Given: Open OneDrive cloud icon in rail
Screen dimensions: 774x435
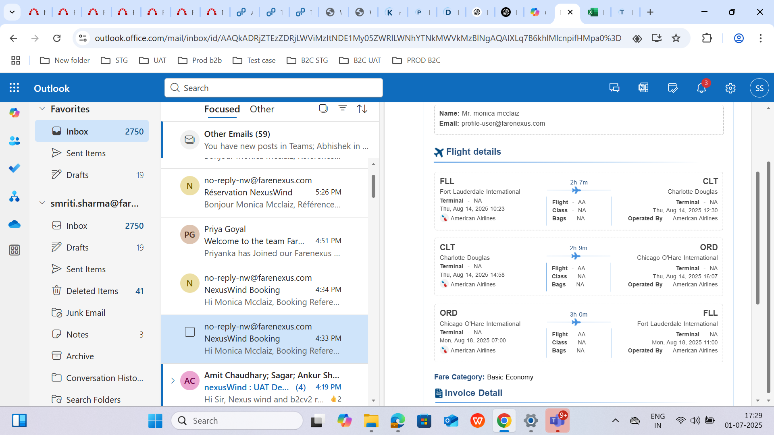Looking at the screenshot, I should (x=15, y=224).
